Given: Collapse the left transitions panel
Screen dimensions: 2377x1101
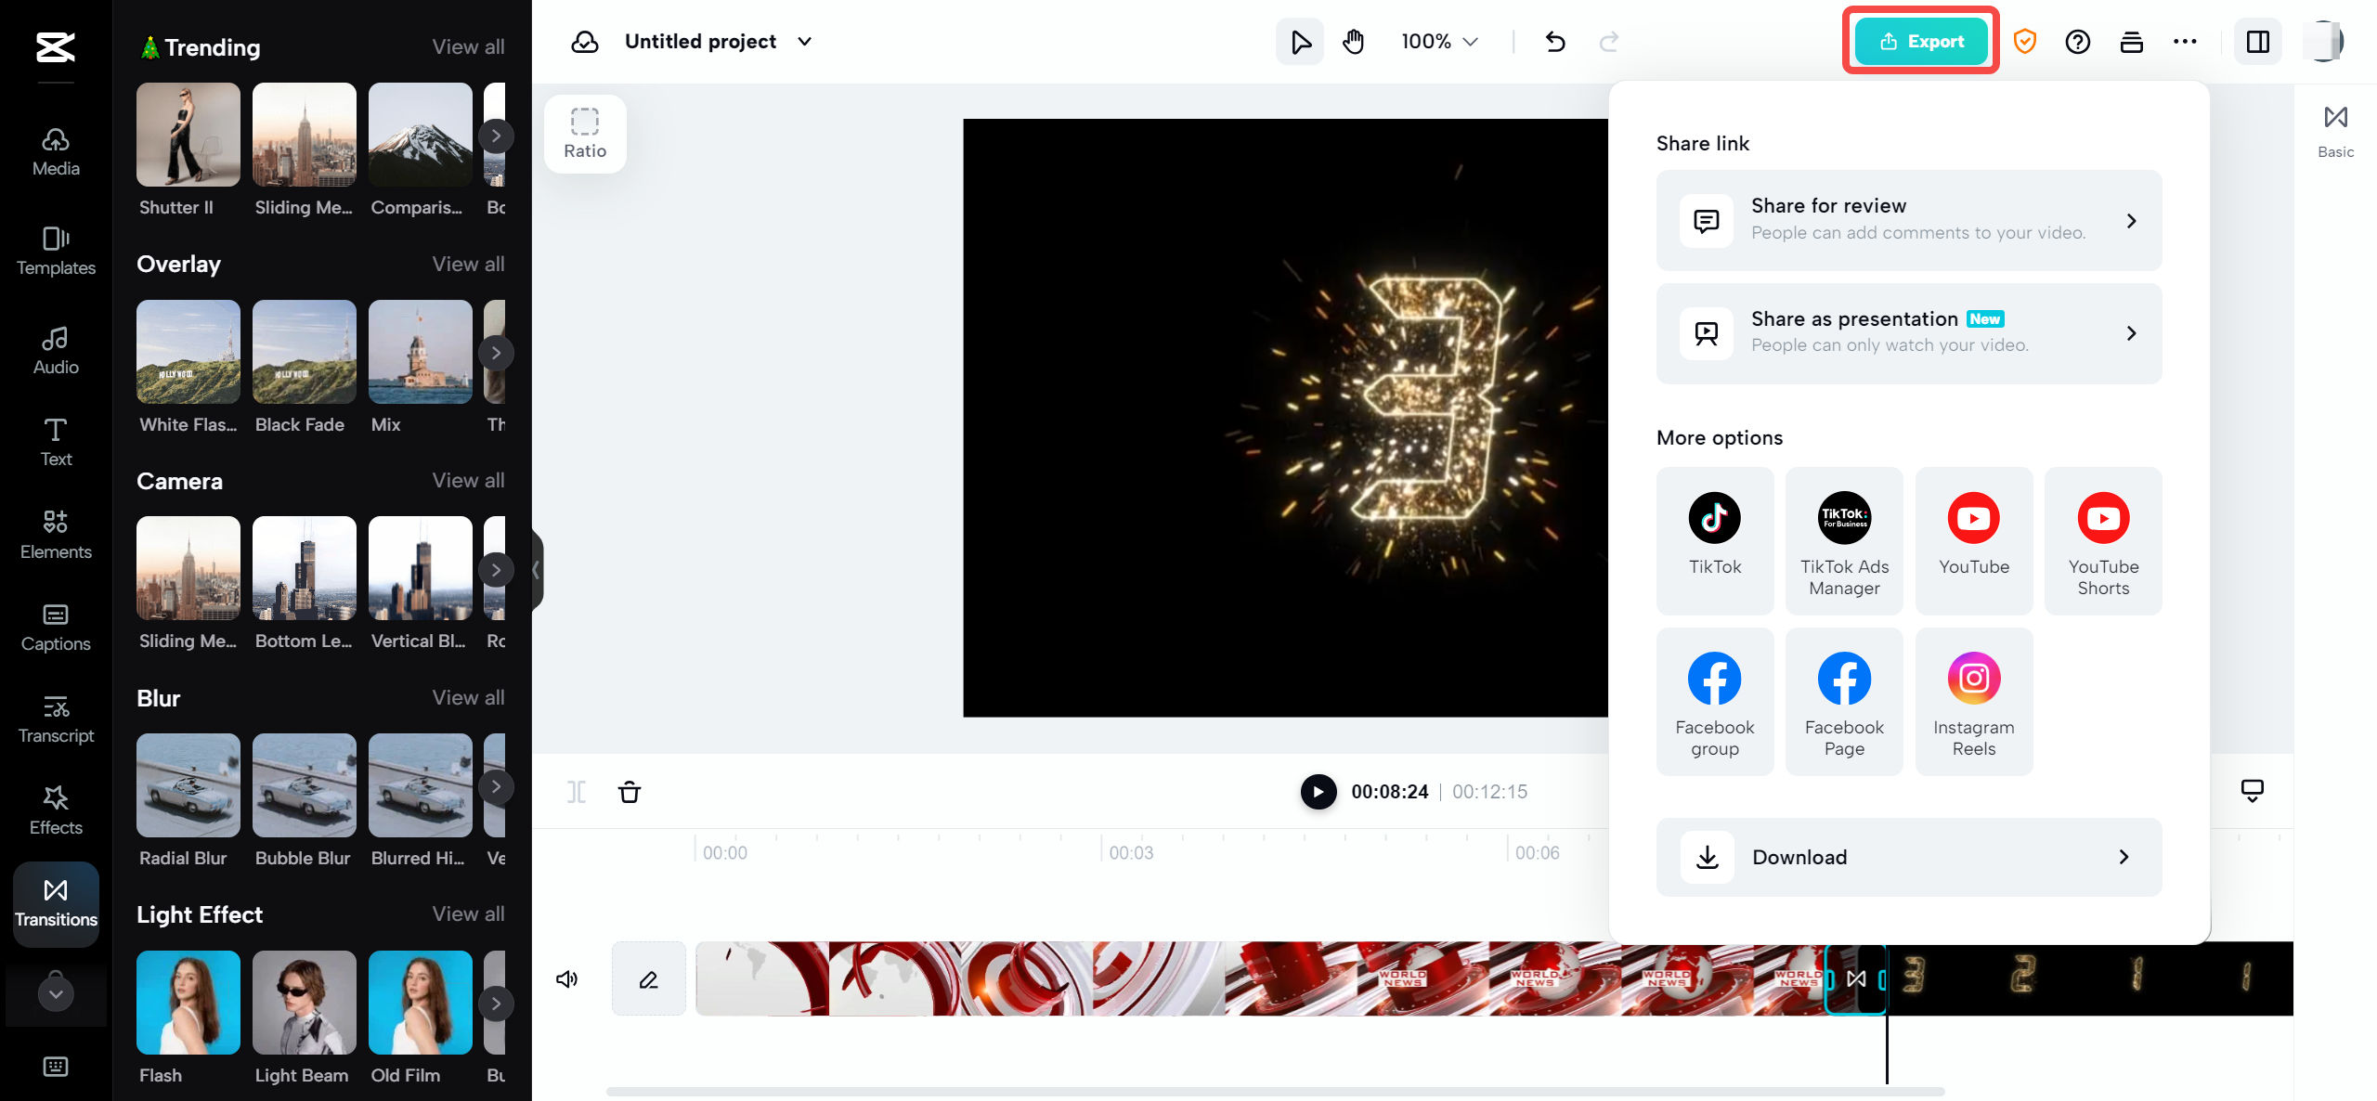Looking at the screenshot, I should 536,570.
